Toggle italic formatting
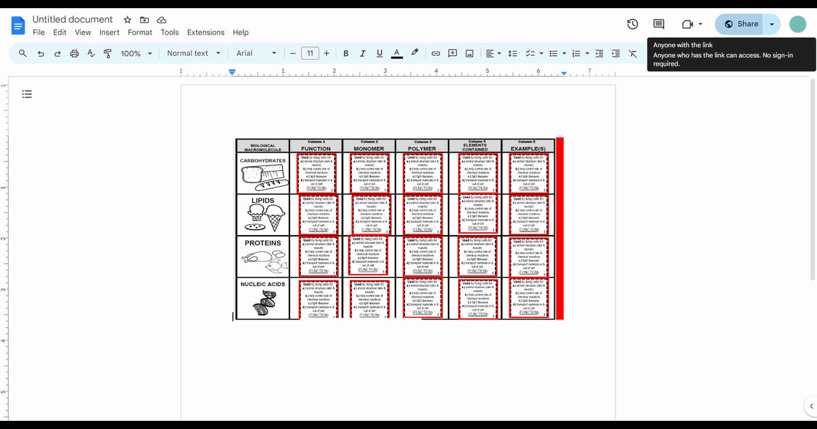 point(362,53)
